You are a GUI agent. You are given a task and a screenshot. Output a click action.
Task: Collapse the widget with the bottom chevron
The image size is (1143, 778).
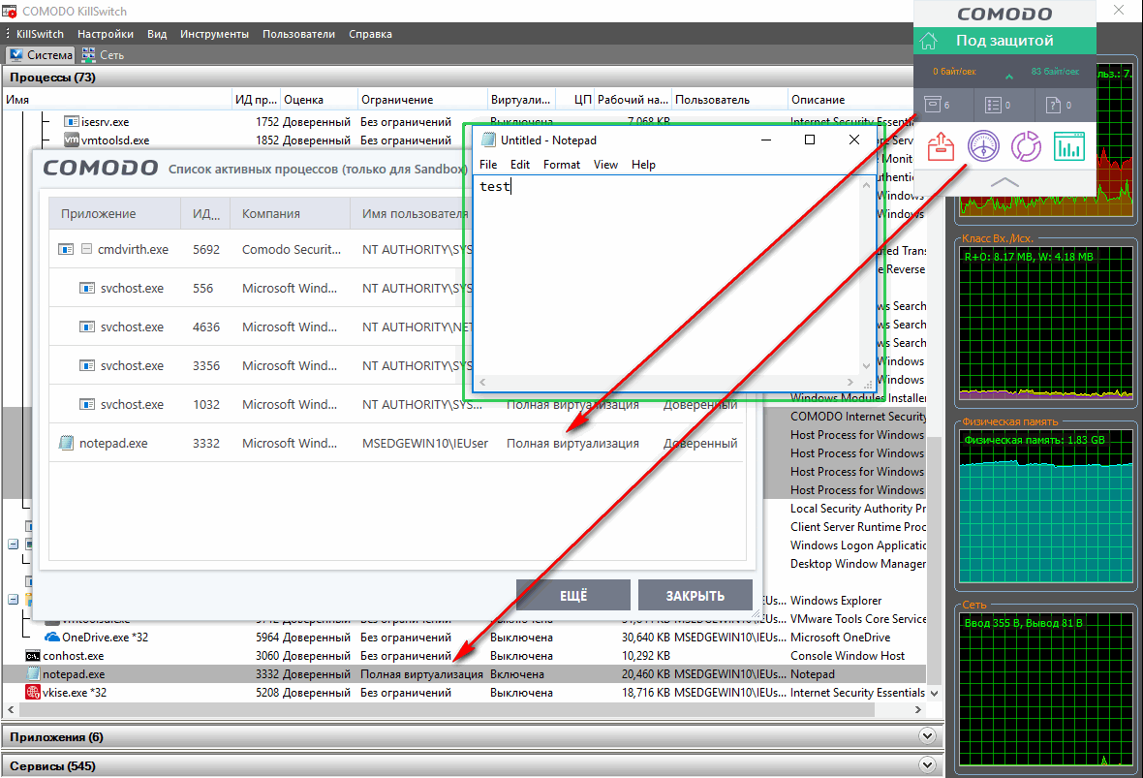1004,182
